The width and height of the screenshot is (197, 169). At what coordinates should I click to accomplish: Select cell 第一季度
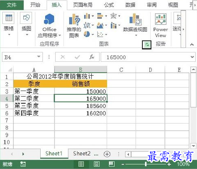(x=34, y=91)
